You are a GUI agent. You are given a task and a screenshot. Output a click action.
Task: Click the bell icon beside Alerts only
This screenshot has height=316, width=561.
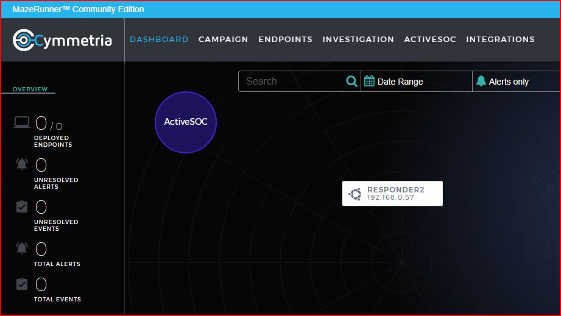click(481, 81)
